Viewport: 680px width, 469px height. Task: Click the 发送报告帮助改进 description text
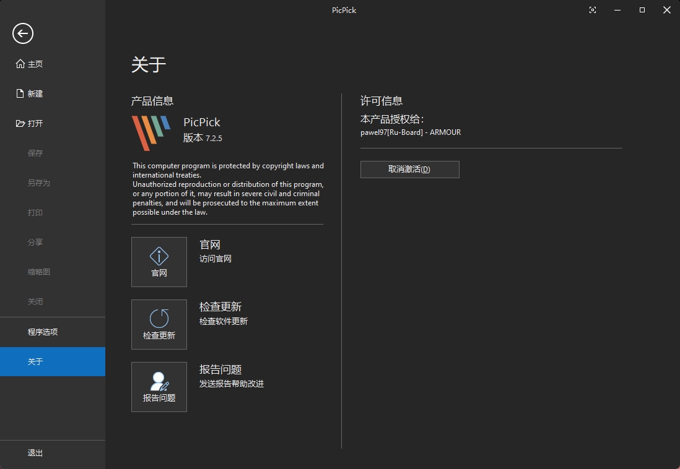click(232, 384)
